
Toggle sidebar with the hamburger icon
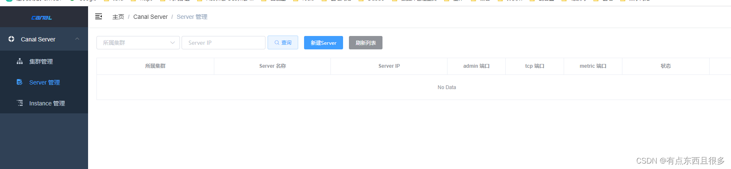(x=99, y=16)
